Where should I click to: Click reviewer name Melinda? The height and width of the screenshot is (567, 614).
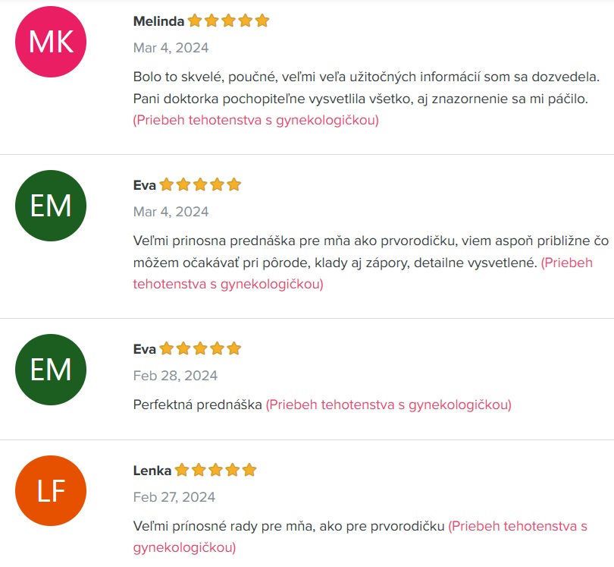(158, 21)
